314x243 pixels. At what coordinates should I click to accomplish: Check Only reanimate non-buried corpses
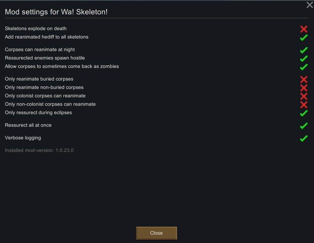click(x=303, y=88)
